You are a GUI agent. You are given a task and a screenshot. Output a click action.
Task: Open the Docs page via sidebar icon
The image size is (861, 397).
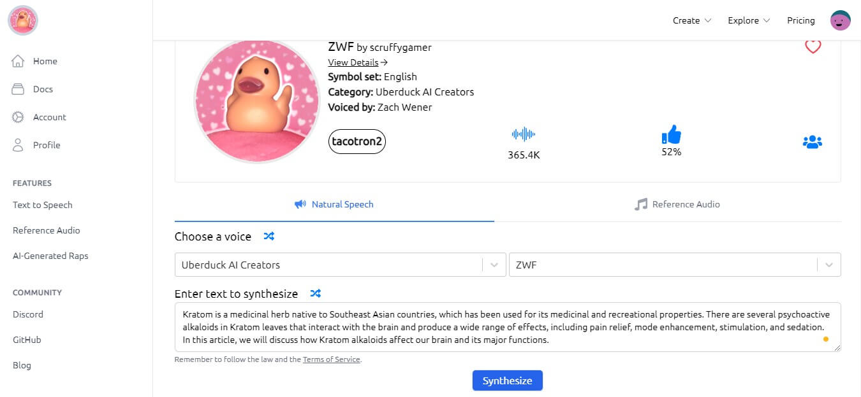18,89
